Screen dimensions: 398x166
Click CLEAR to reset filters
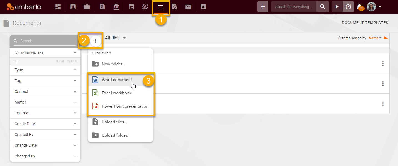[72, 61]
